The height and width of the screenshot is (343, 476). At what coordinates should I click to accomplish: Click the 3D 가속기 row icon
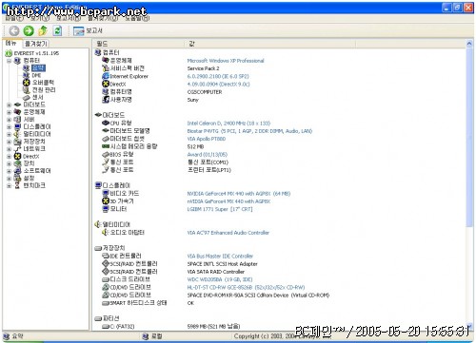[106, 201]
